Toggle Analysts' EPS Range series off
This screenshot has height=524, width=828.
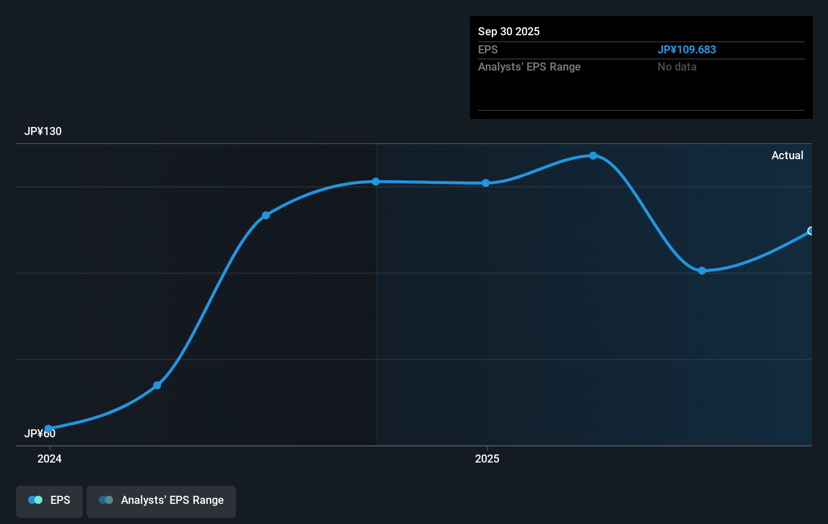point(161,501)
